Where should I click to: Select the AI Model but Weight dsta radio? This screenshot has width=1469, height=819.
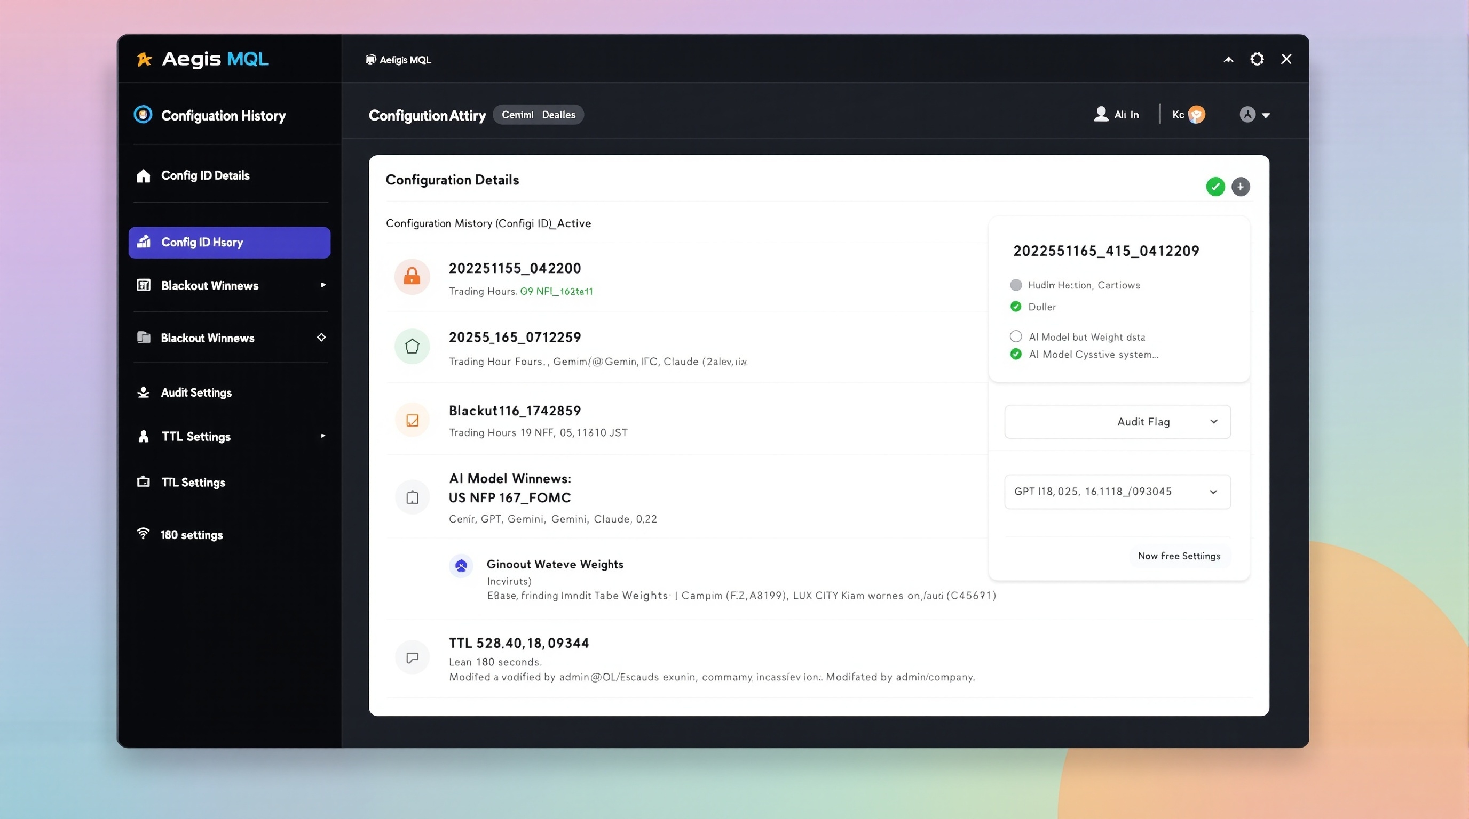(x=1016, y=336)
